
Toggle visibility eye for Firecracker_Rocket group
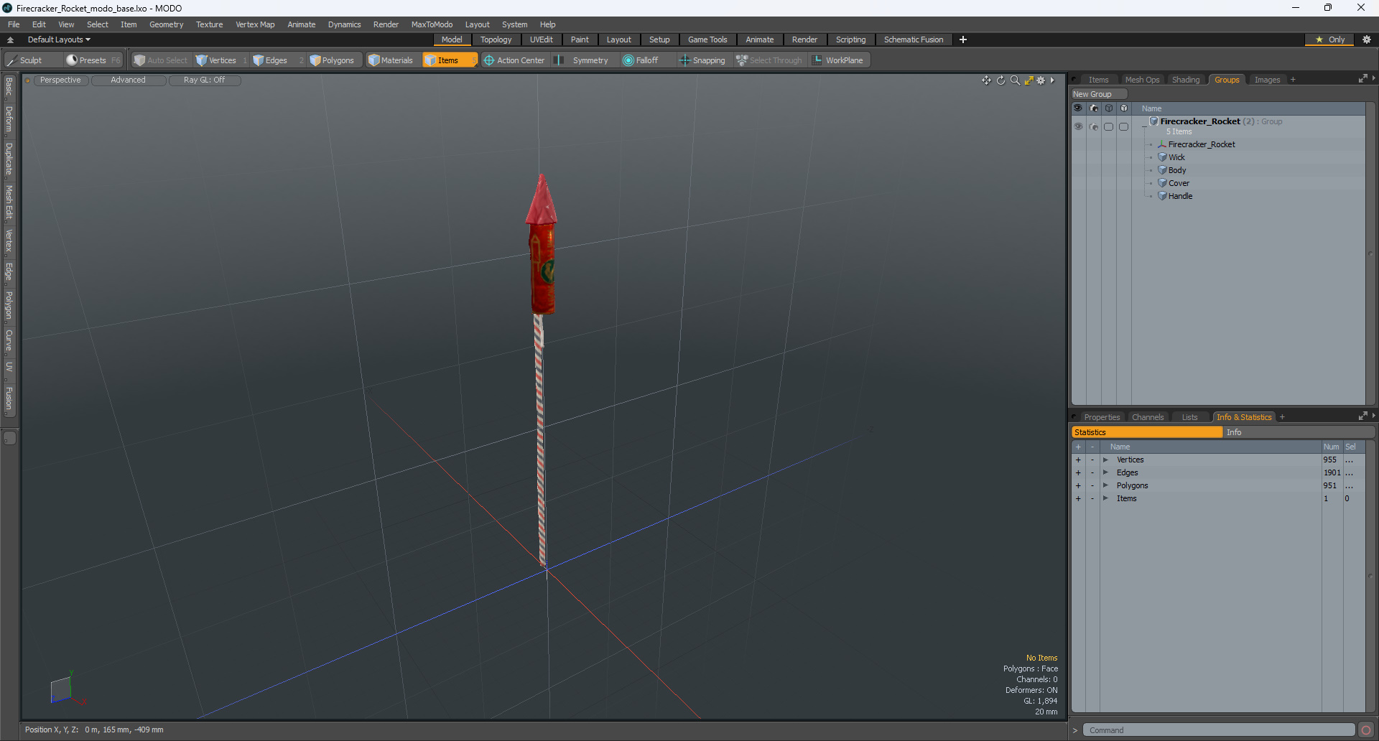(x=1078, y=126)
